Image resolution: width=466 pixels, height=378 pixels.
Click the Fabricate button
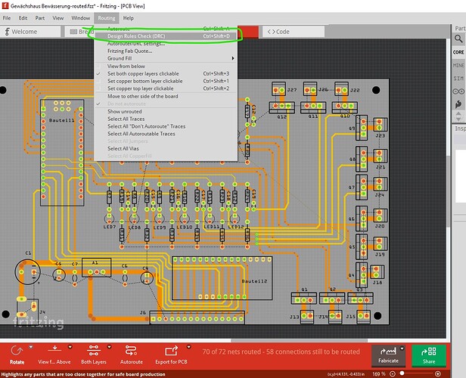click(x=388, y=355)
